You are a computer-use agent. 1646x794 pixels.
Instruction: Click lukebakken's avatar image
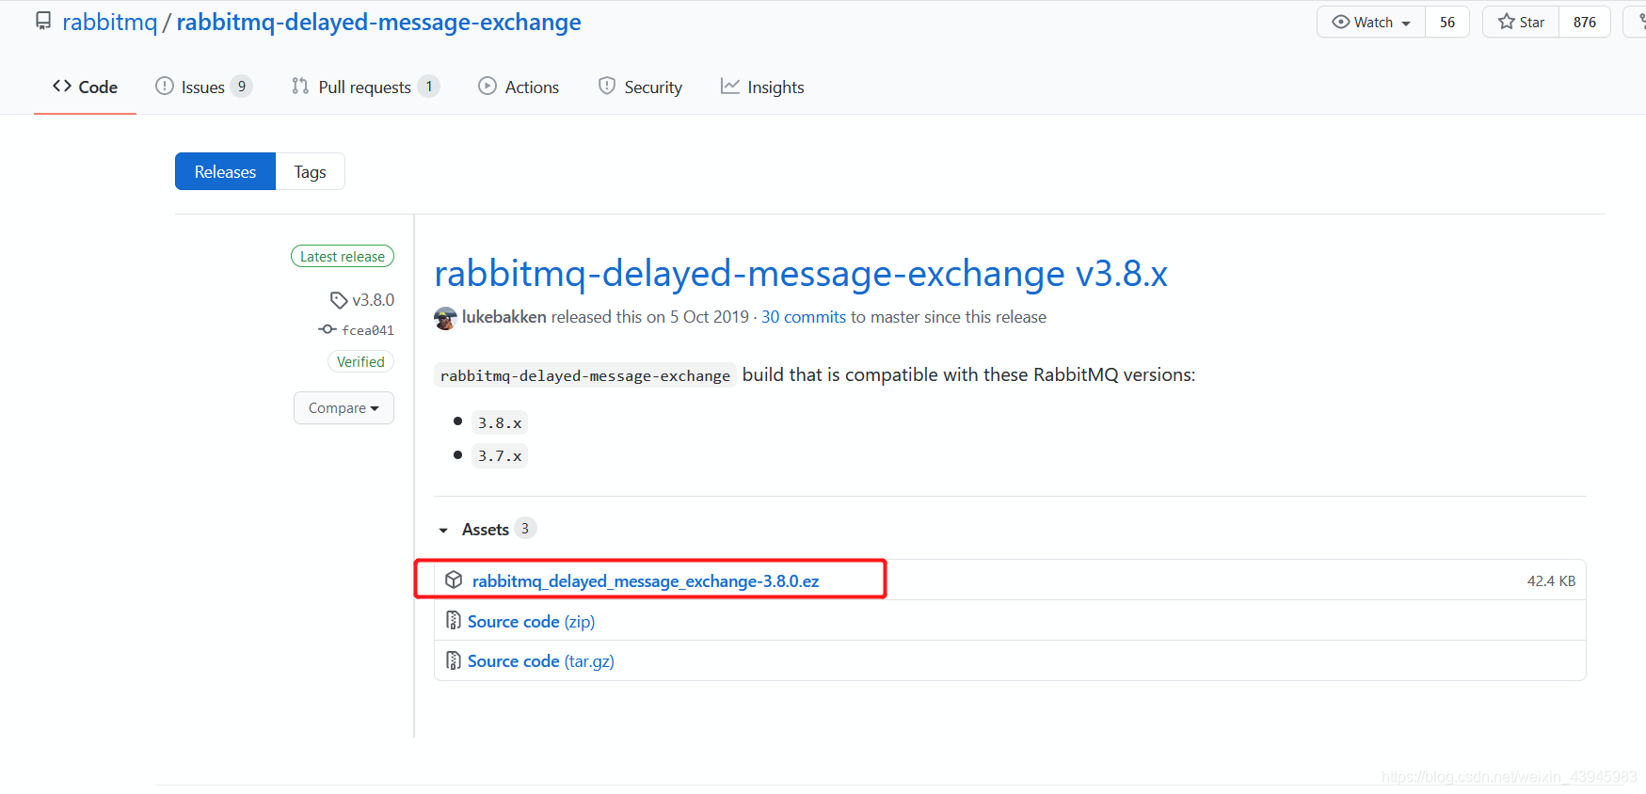tap(445, 318)
